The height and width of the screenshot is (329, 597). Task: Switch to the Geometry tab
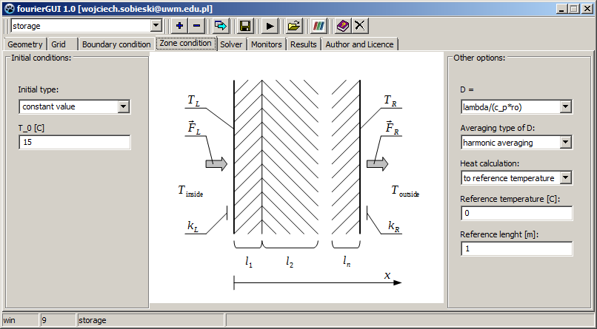click(x=25, y=44)
